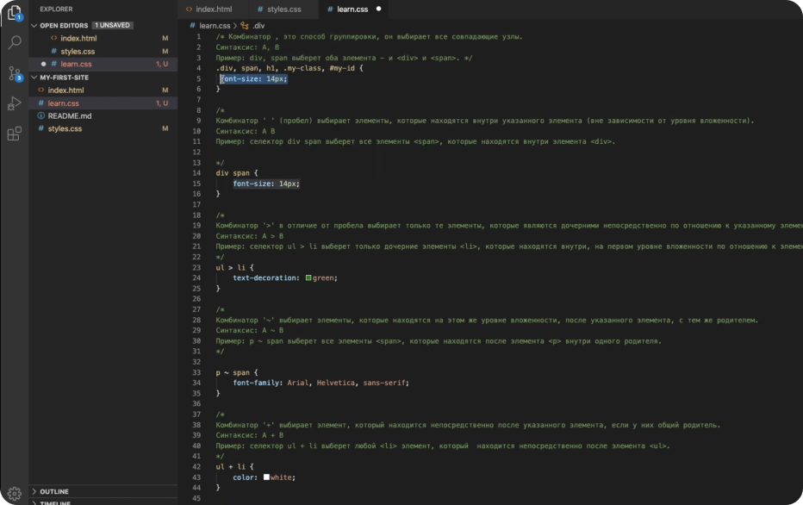Click the .div breadcrumb symbol
The width and height of the screenshot is (803, 505).
click(x=258, y=25)
